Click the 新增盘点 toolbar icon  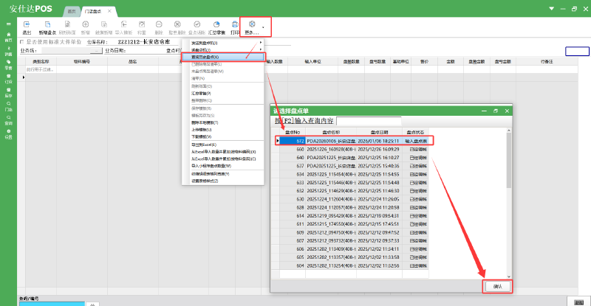47,24
